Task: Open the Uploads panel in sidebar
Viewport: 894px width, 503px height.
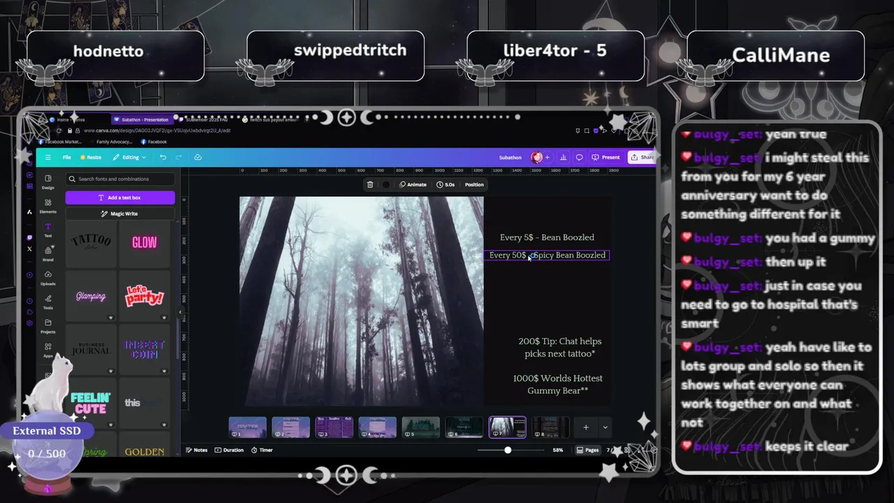Action: point(47,278)
